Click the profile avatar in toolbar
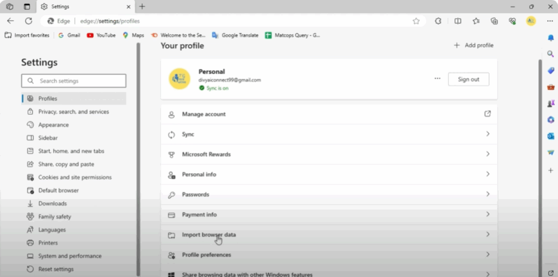 531,21
